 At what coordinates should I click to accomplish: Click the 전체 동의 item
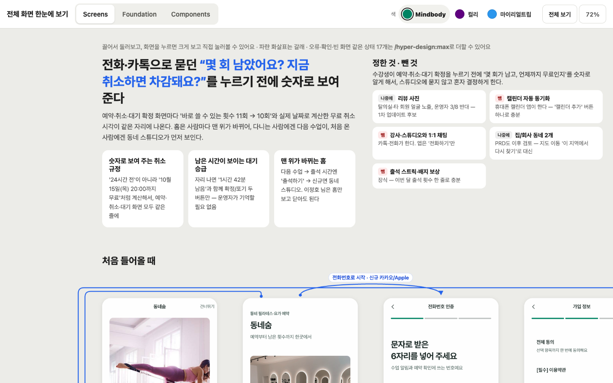tap(545, 342)
